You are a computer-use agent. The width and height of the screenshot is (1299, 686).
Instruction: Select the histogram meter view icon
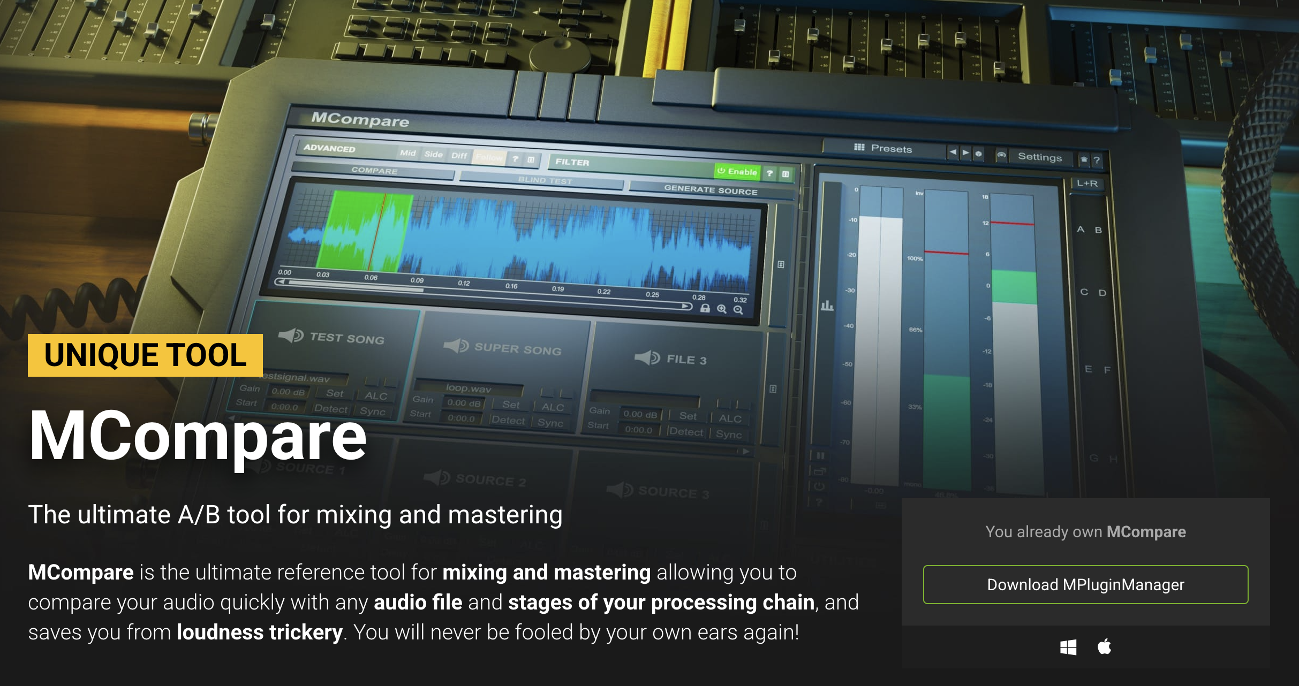pos(827,304)
